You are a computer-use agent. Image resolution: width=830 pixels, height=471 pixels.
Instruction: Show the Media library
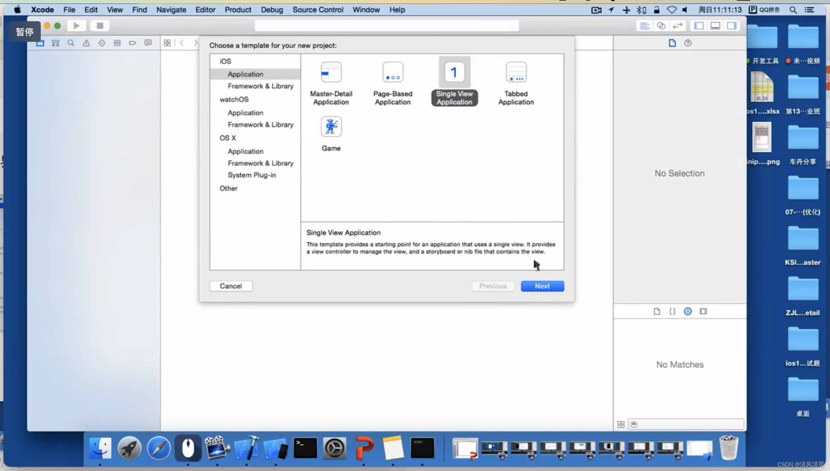pos(703,311)
